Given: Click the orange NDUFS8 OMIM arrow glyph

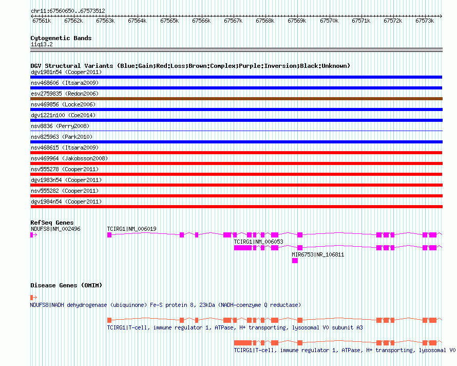Looking at the screenshot, I should [33, 298].
